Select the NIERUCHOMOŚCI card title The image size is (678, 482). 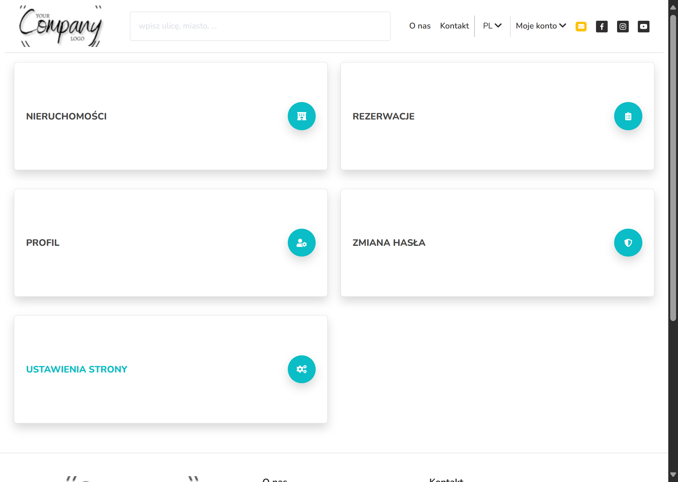66,116
